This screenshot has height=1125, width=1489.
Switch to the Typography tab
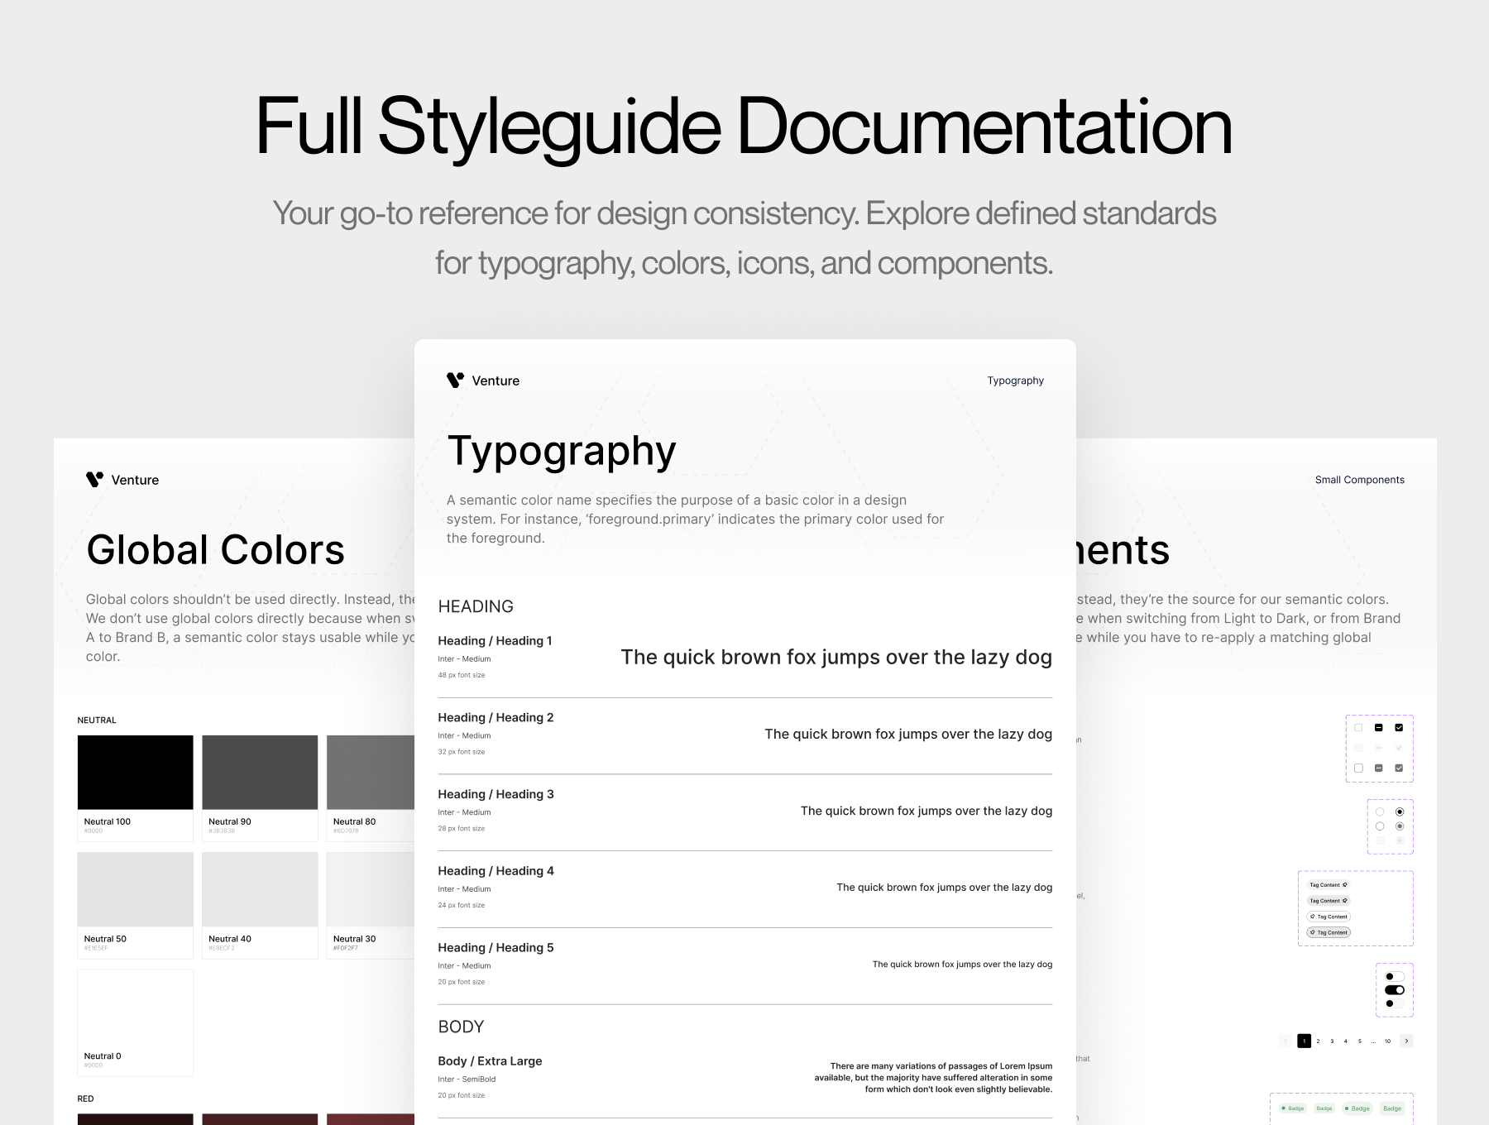pos(1015,381)
